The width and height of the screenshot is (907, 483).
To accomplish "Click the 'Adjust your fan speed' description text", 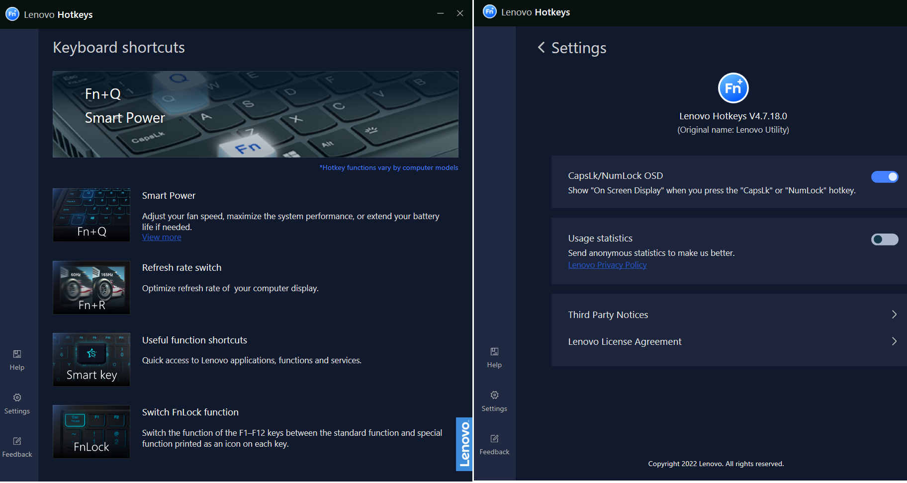I will tap(291, 222).
